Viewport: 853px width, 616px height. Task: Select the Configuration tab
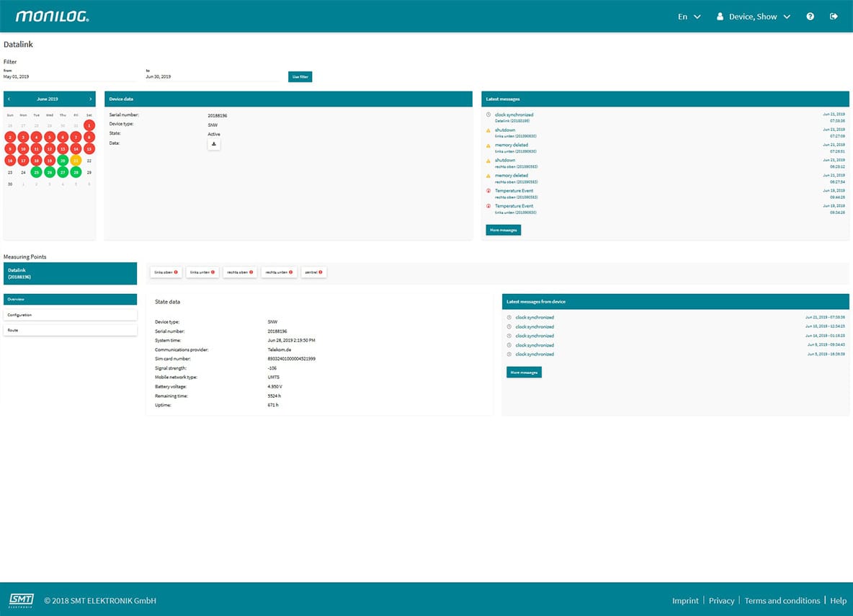pos(70,315)
